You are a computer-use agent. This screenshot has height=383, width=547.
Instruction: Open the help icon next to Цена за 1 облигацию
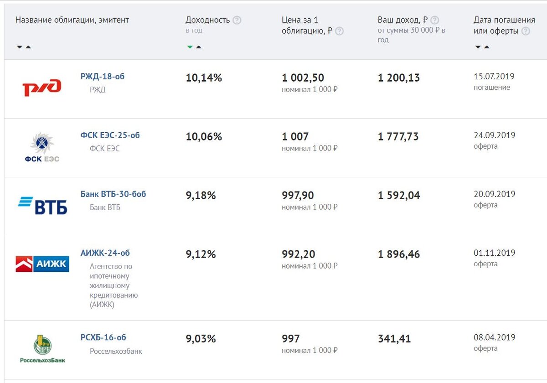339,31
